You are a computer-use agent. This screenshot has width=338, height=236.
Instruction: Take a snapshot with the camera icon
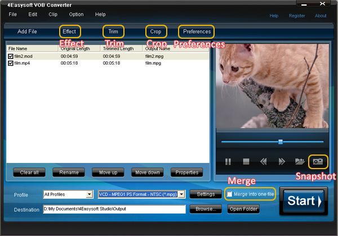318,161
